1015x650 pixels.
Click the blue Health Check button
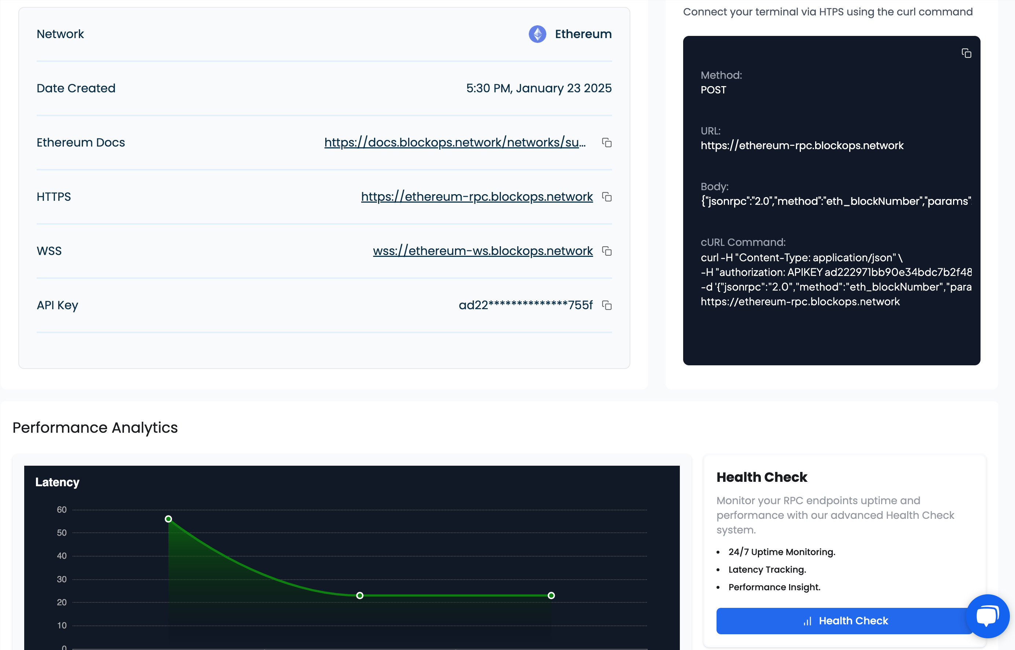click(844, 621)
